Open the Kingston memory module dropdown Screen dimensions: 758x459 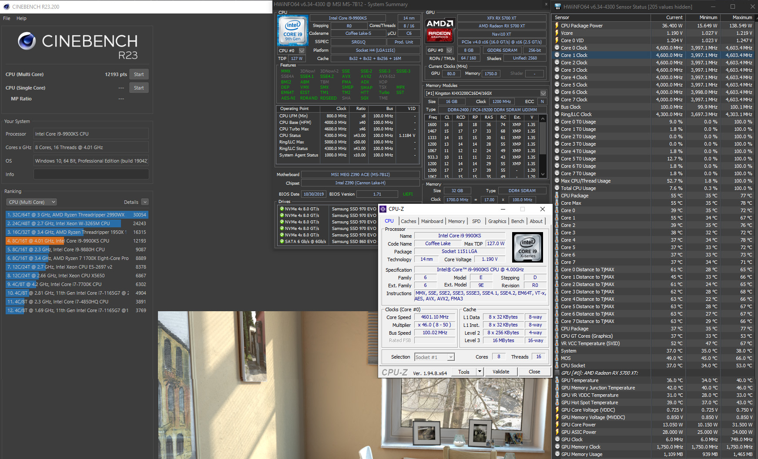[543, 93]
